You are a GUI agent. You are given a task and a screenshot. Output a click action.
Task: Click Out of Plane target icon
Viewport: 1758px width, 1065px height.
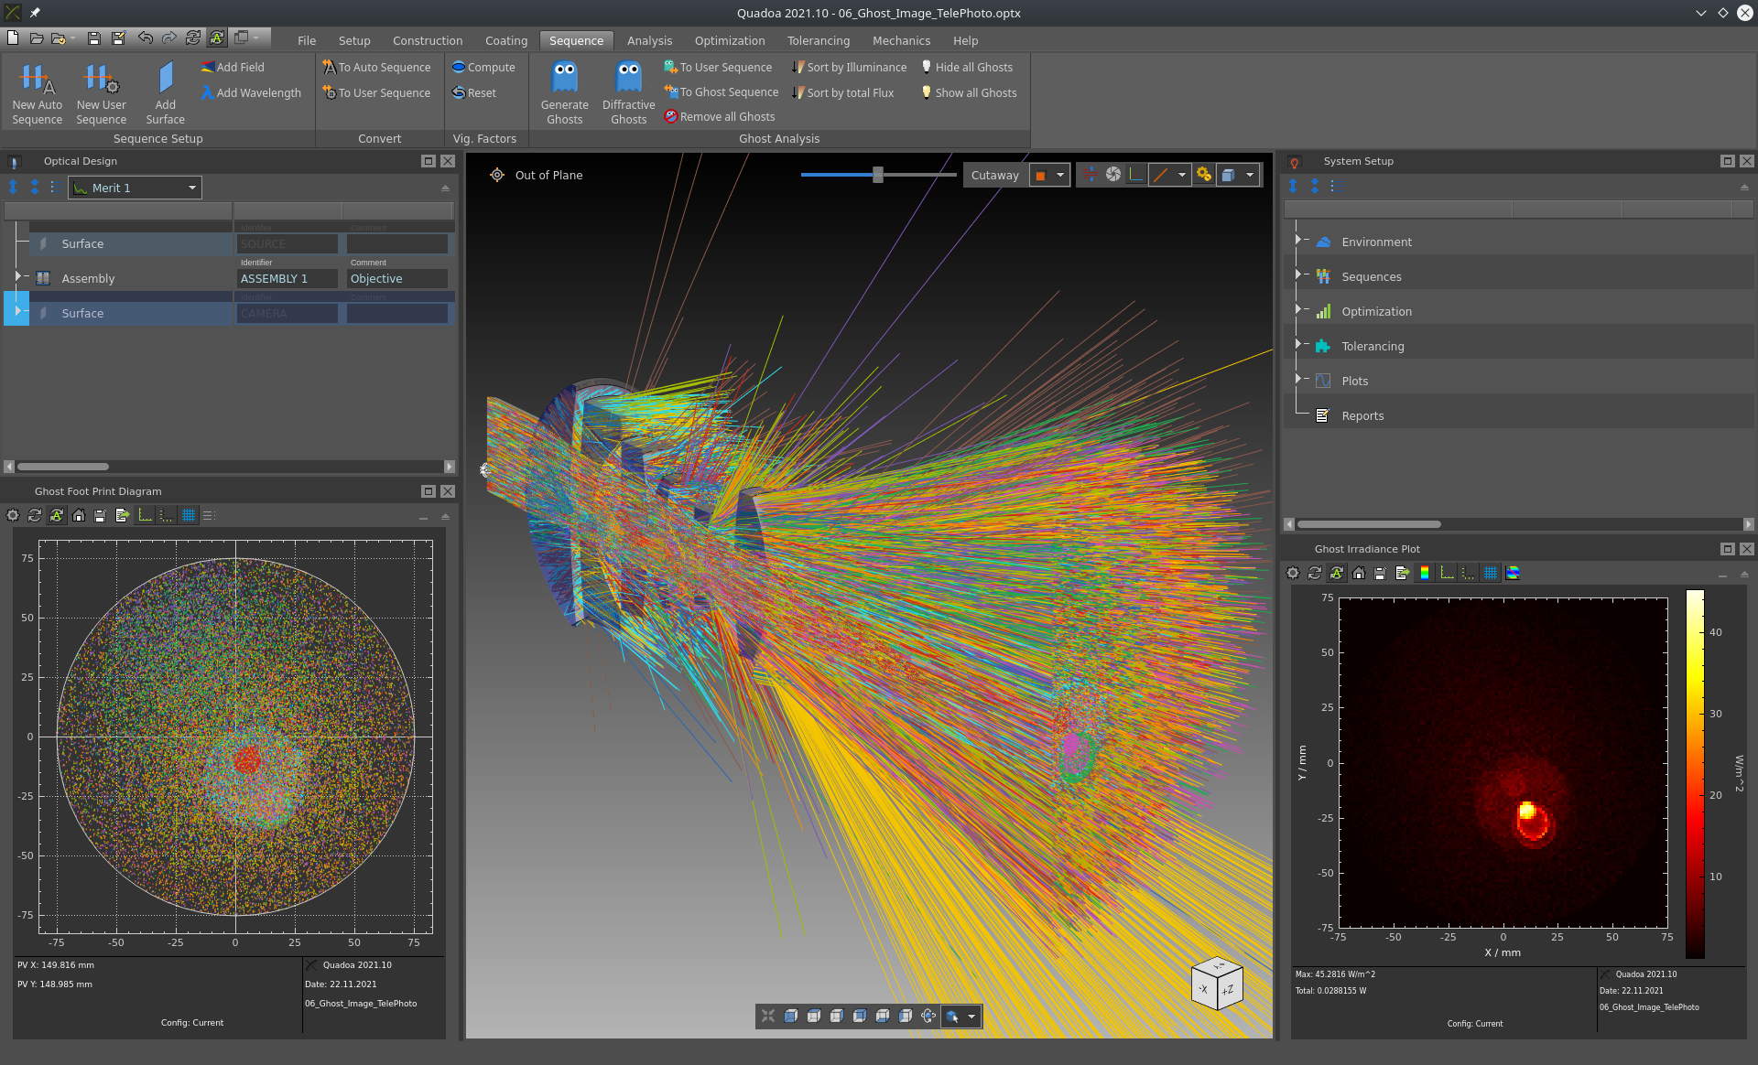coord(496,175)
